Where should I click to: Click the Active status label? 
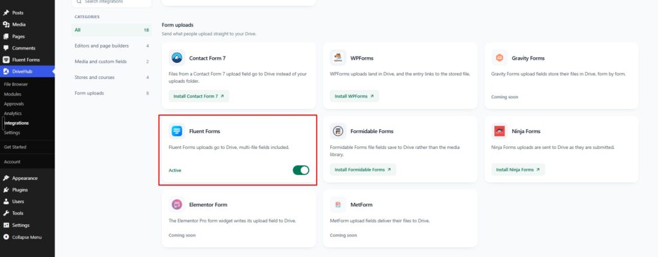[175, 170]
